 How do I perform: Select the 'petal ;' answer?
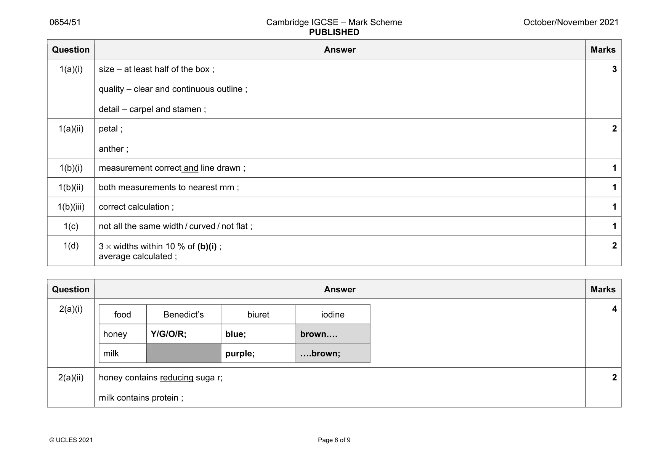(x=111, y=128)
